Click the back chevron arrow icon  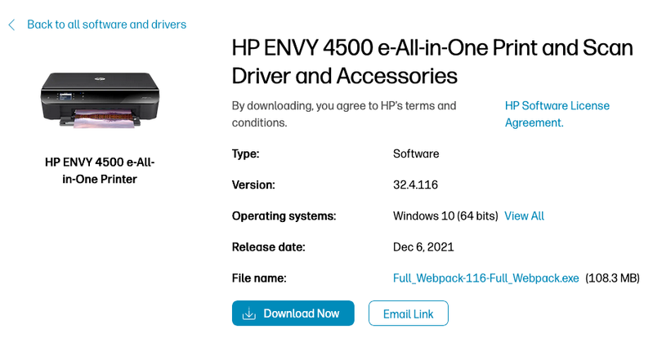click(x=11, y=25)
